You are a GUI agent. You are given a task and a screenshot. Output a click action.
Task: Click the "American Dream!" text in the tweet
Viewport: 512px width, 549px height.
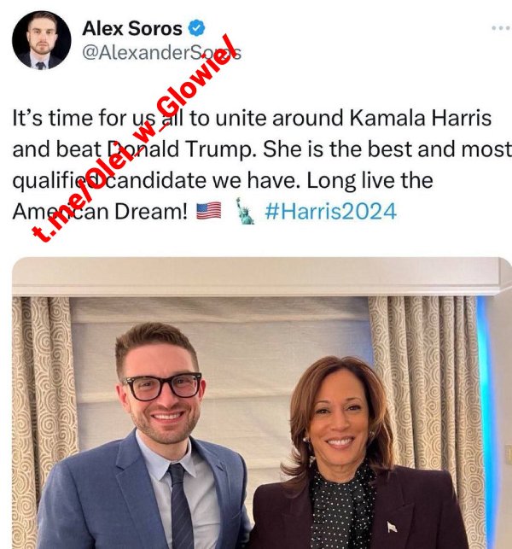[x=100, y=212]
